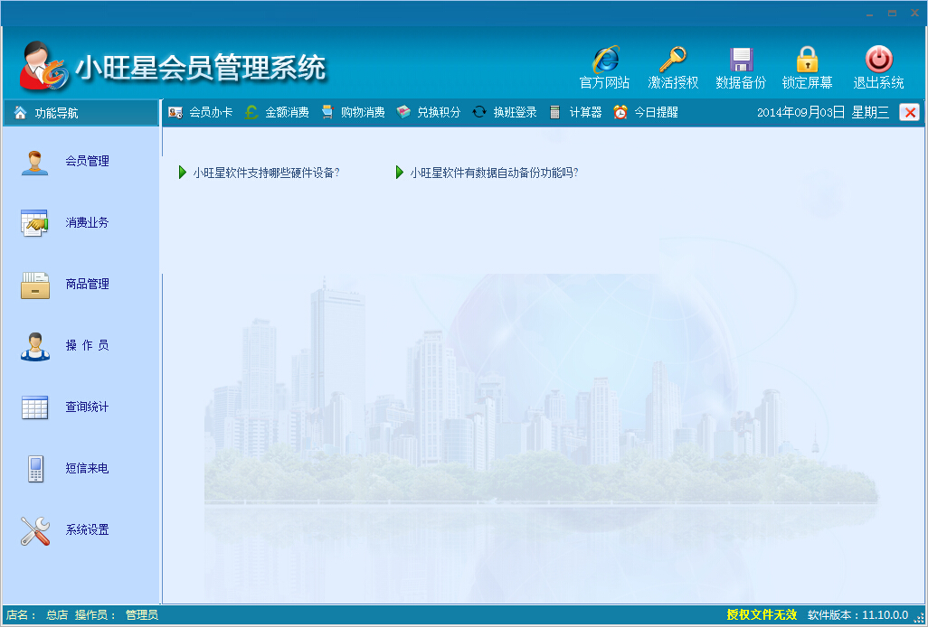Click the 兑换积分 gift box icon
The width and height of the screenshot is (928, 627).
click(403, 112)
